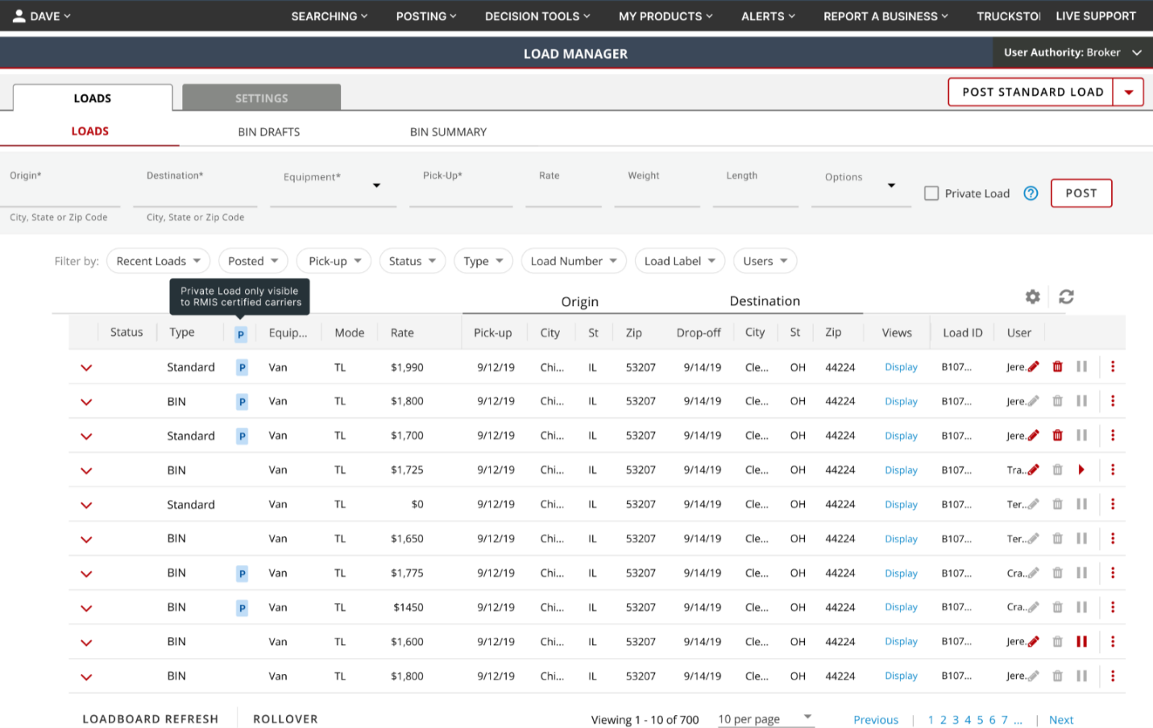Open the Post Standard Load arrow dropdown
The height and width of the screenshot is (728, 1153).
(x=1129, y=93)
